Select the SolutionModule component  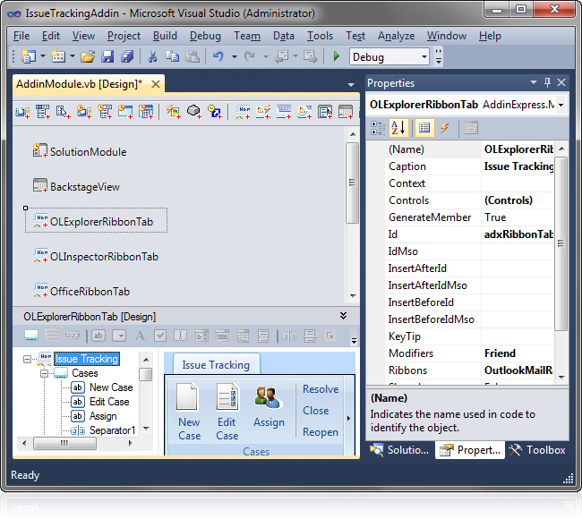[80, 152]
